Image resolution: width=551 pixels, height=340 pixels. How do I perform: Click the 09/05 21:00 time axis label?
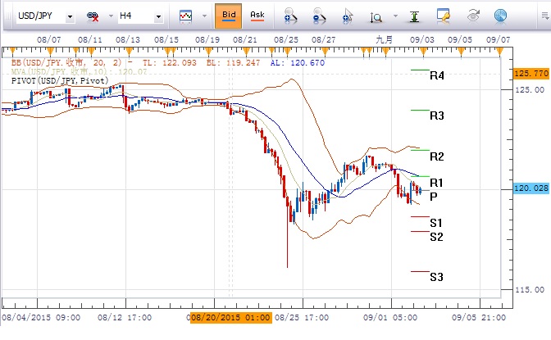(x=479, y=318)
